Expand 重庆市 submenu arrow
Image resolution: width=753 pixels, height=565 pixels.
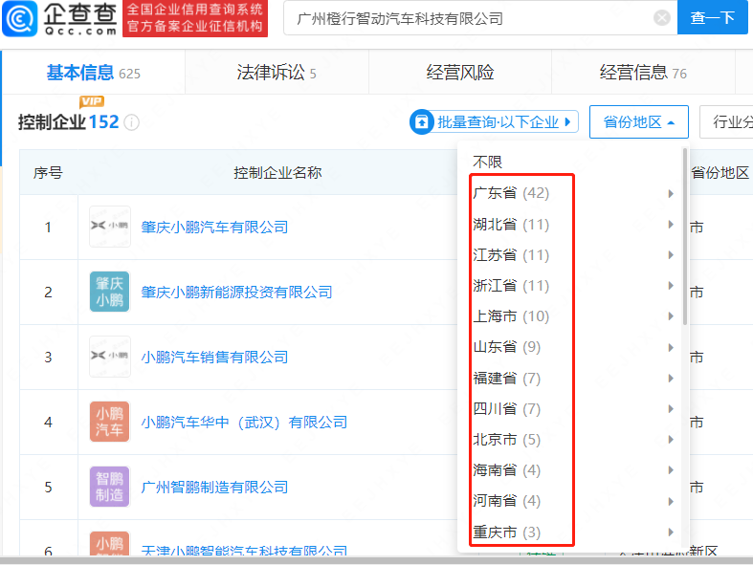coord(671,532)
